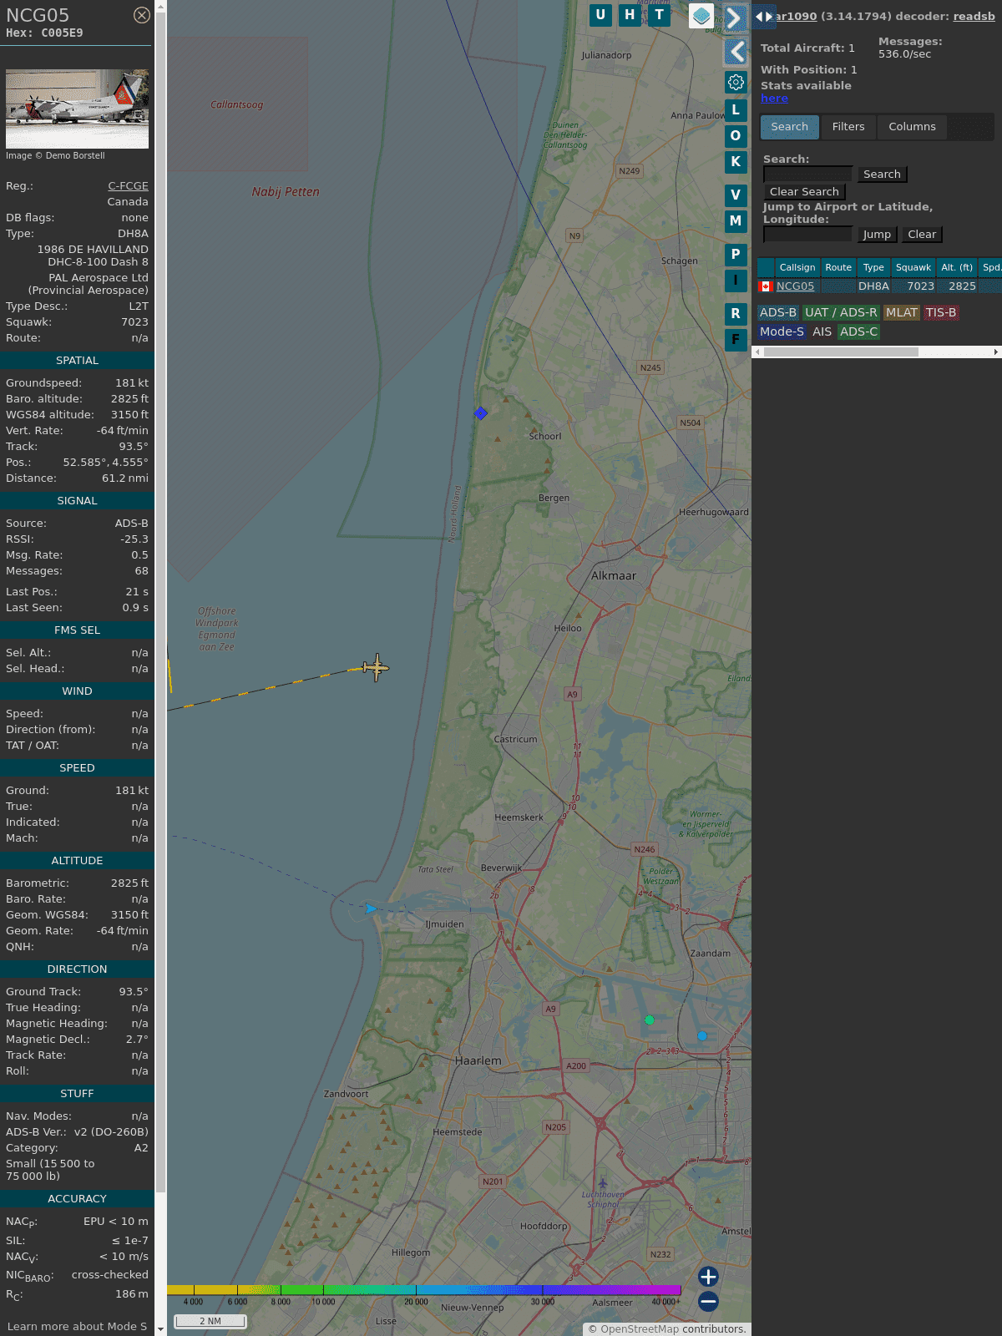This screenshot has width=1002, height=1336.
Task: Click the double-arrow panel toggle icon
Action: [x=764, y=16]
